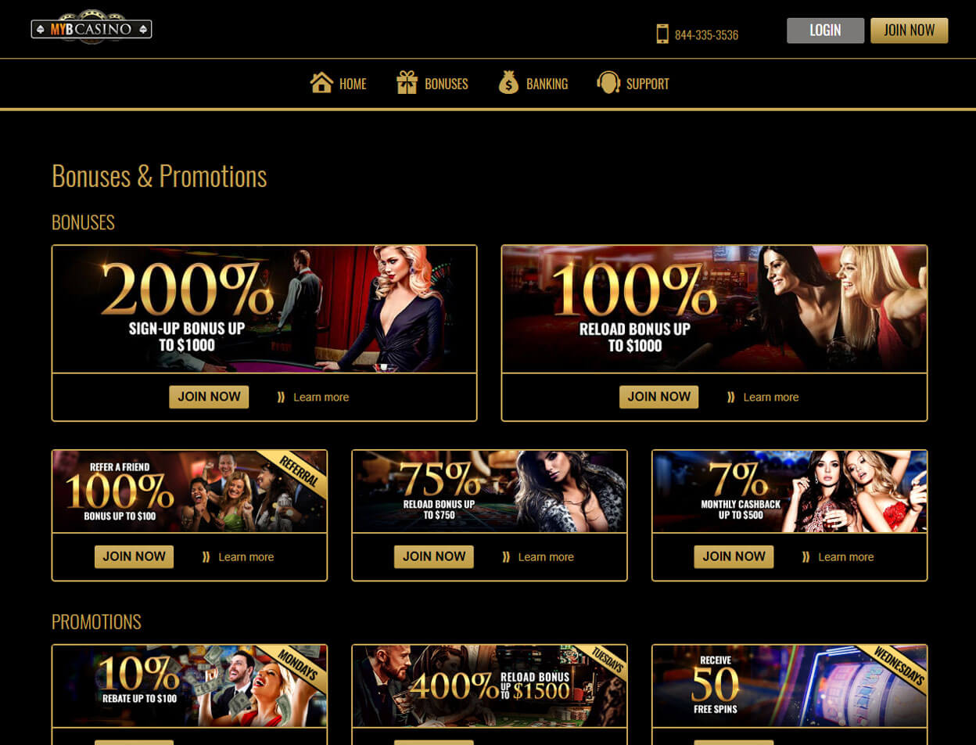Click the MYB Casino logo
The width and height of the screenshot is (976, 745).
[91, 28]
